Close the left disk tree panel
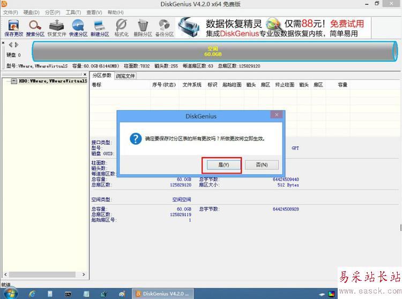Image resolution: width=402 pixels, height=299 pixels. (x=85, y=74)
